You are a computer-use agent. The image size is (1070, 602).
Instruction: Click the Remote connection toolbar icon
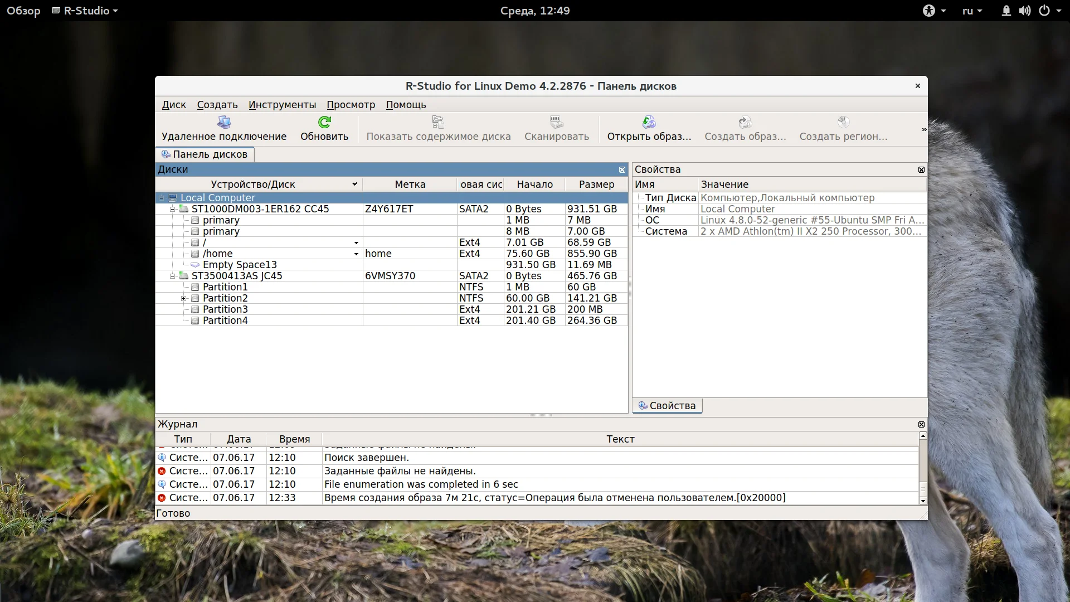point(224,122)
